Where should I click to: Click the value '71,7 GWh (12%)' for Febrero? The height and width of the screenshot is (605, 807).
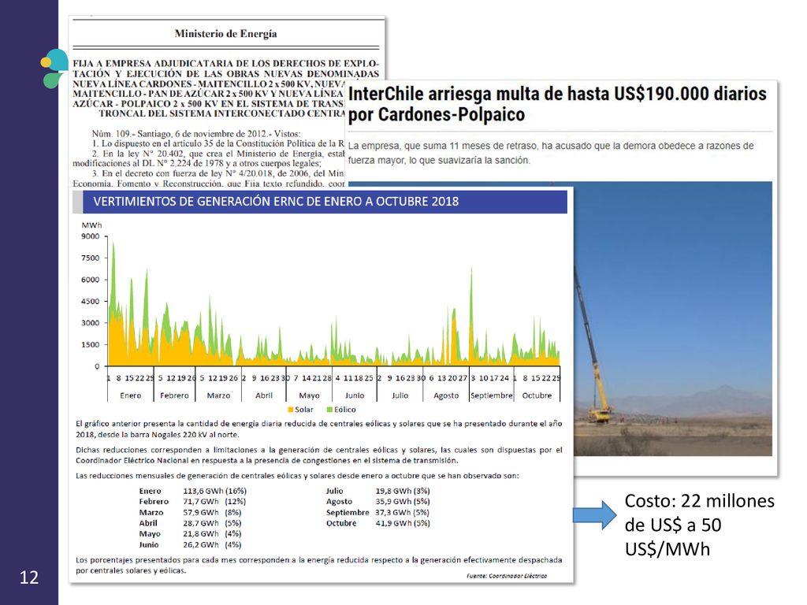214,501
